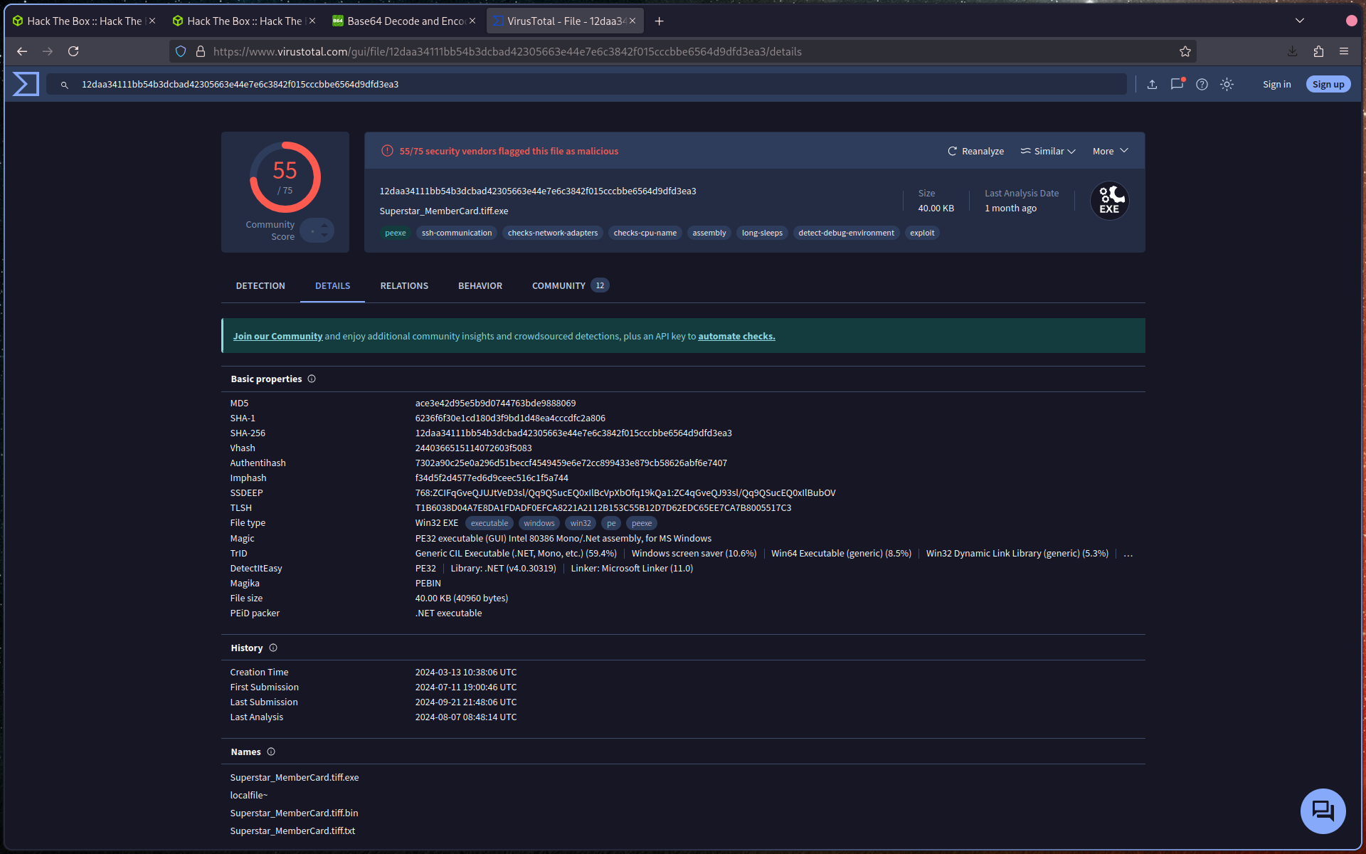Open the upload file icon
Image resolution: width=1366 pixels, height=854 pixels.
pos(1152,84)
